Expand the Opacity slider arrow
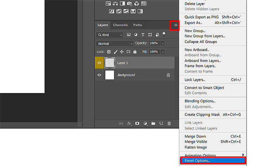Image resolution: width=253 pixels, height=166 pixels. (x=163, y=43)
